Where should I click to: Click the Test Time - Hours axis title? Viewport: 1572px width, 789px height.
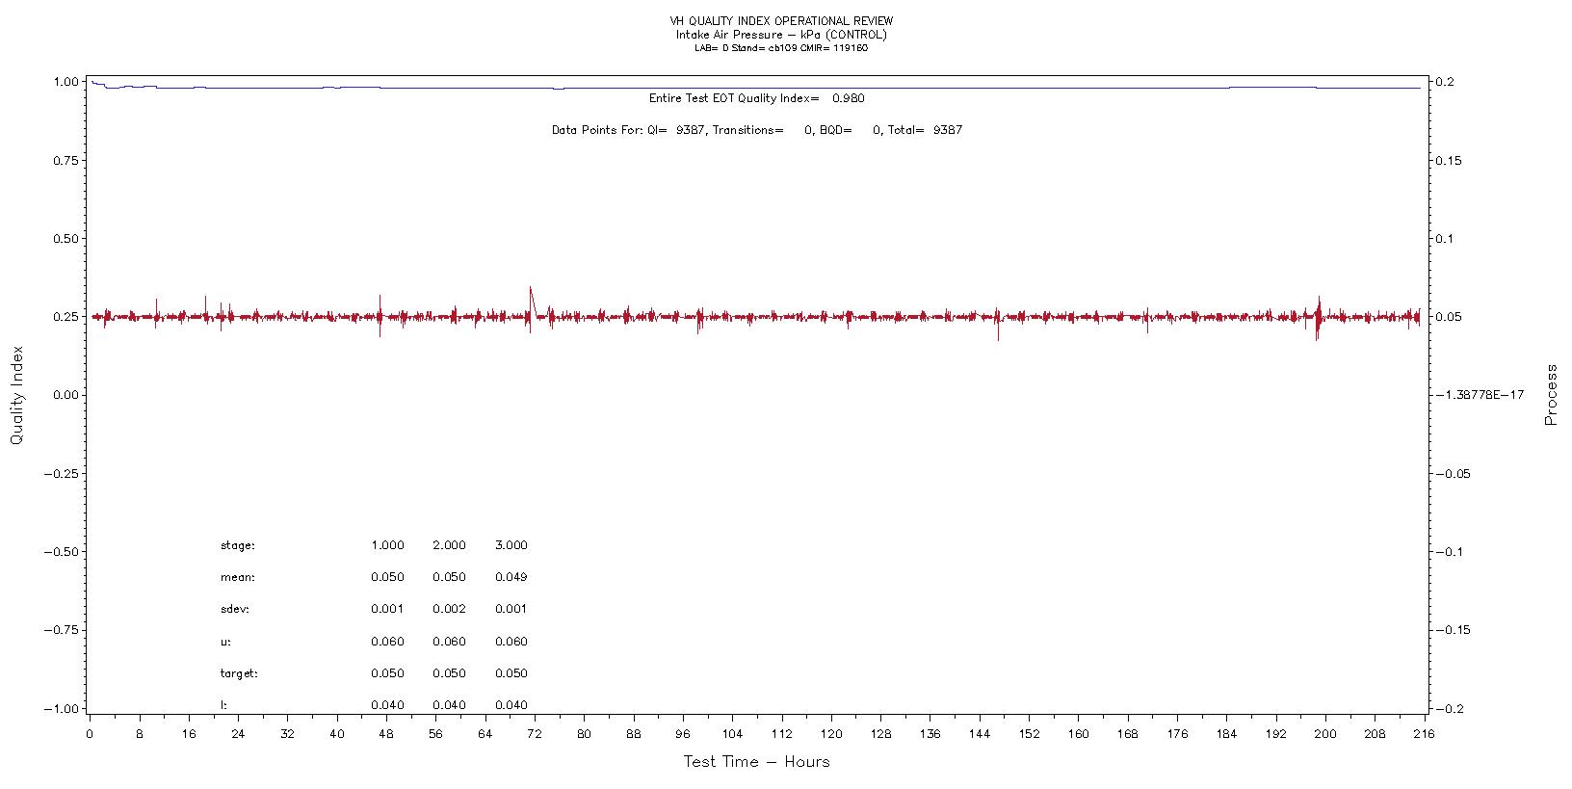(x=756, y=762)
